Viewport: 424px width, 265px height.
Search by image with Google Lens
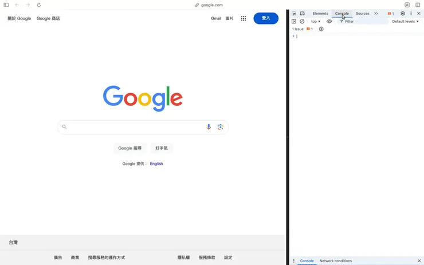(221, 126)
